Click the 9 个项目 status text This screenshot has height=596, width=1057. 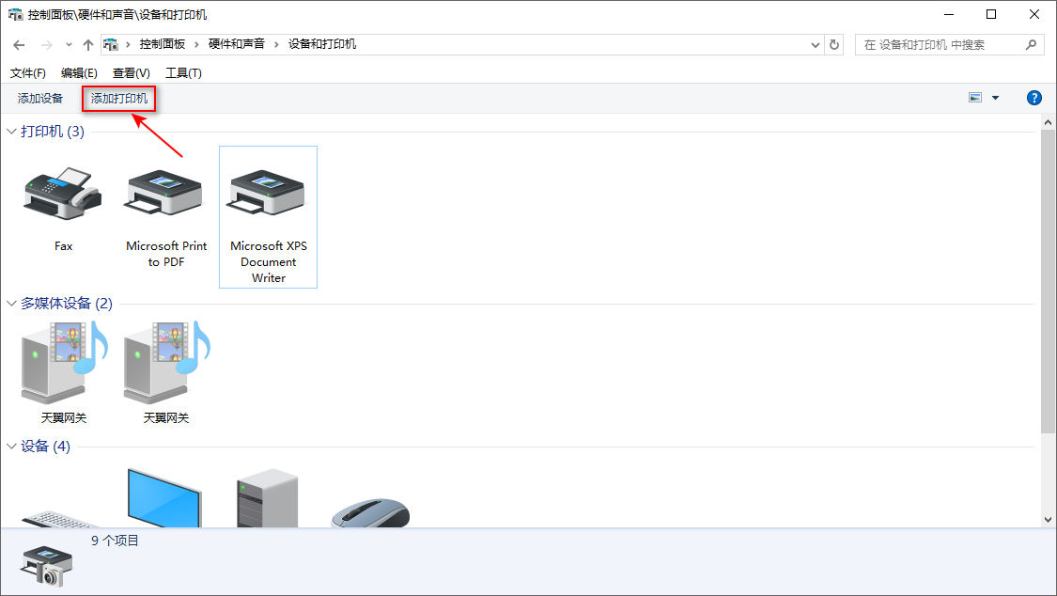tap(115, 541)
